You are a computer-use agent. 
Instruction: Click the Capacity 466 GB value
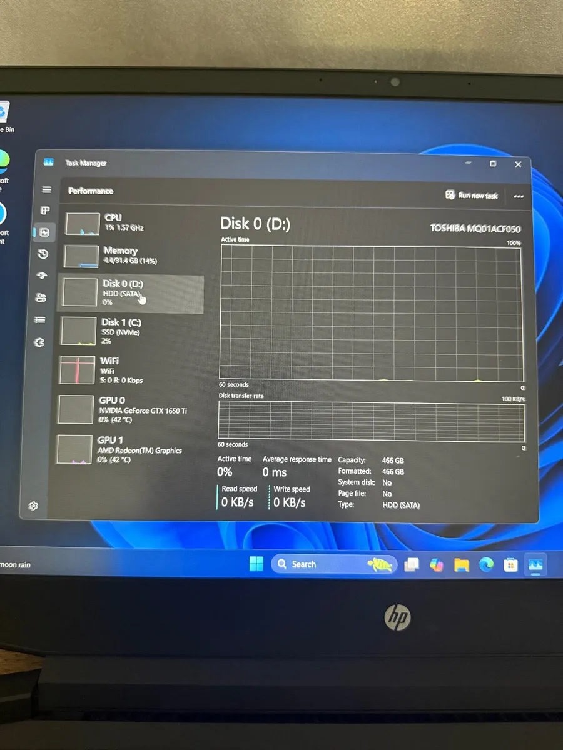pyautogui.click(x=393, y=461)
